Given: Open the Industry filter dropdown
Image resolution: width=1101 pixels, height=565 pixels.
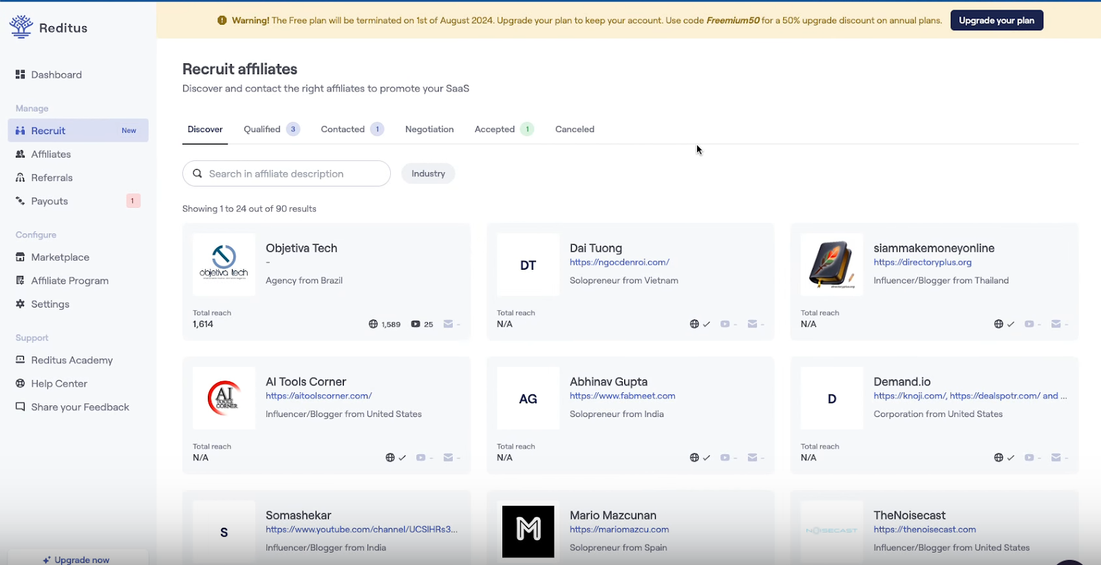Looking at the screenshot, I should (428, 173).
